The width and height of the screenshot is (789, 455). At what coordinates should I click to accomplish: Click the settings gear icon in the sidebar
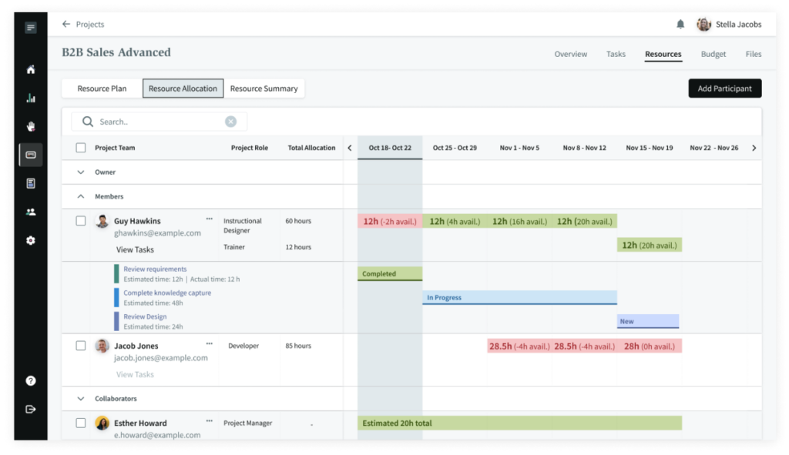click(x=31, y=240)
